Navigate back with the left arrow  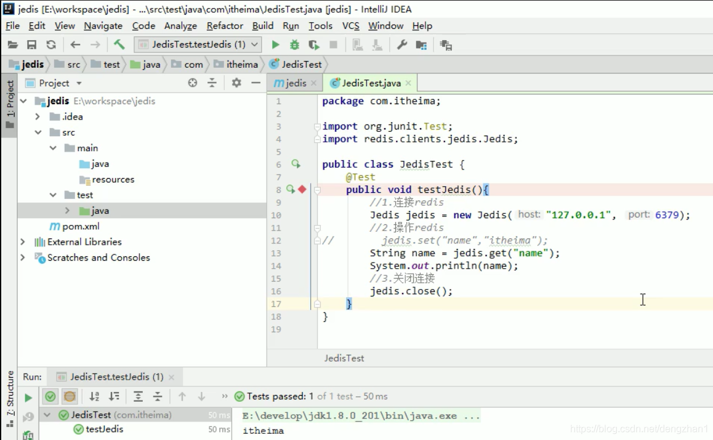tap(76, 44)
